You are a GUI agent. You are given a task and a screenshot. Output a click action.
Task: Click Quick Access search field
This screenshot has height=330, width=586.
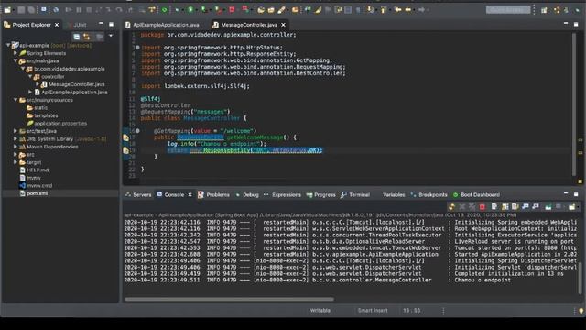[508, 10]
